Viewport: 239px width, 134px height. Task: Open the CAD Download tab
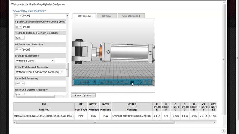point(131,16)
